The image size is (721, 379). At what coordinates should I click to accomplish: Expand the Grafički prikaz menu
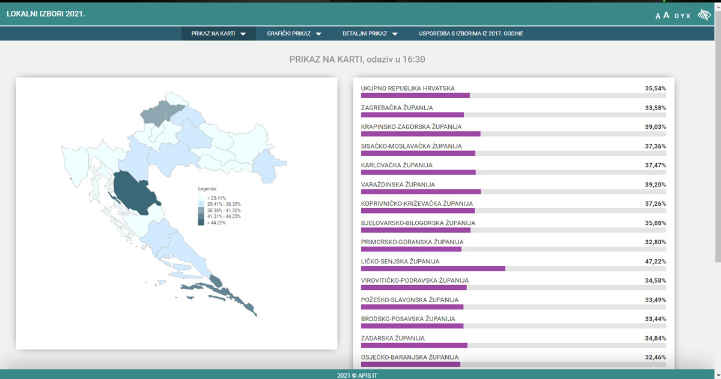(294, 34)
